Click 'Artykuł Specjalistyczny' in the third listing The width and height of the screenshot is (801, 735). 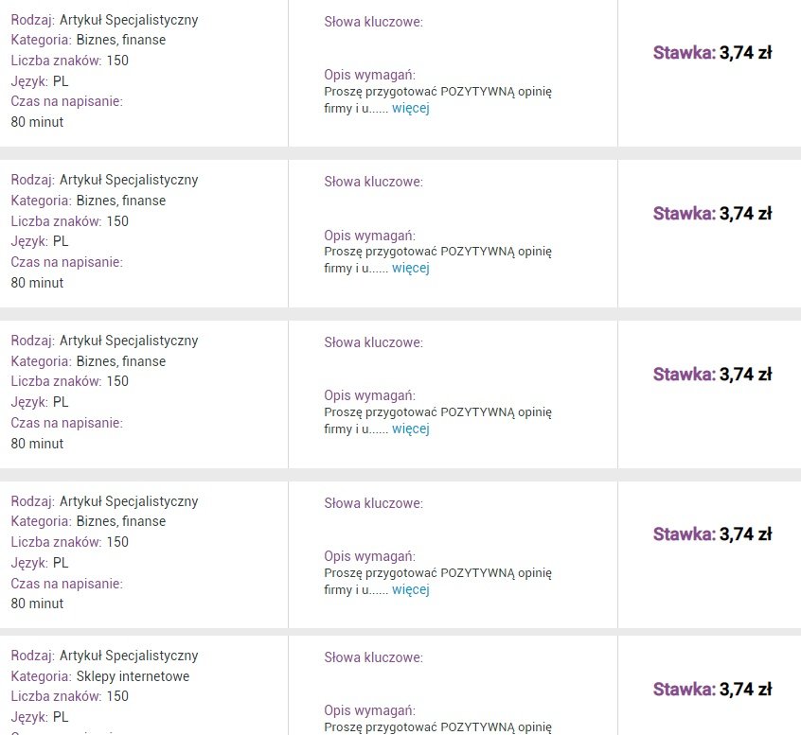129,341
